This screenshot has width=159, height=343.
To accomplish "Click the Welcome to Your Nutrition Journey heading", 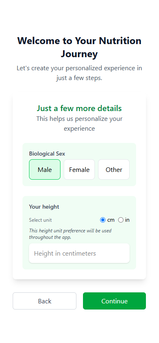I will point(79,47).
